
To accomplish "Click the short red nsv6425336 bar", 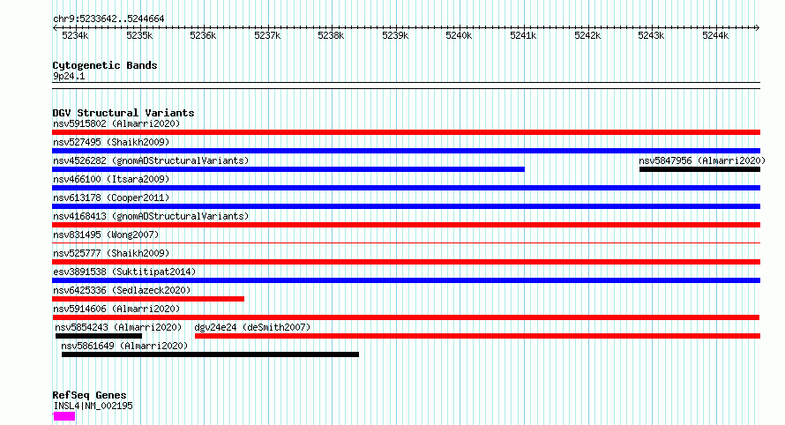I will pos(148,299).
